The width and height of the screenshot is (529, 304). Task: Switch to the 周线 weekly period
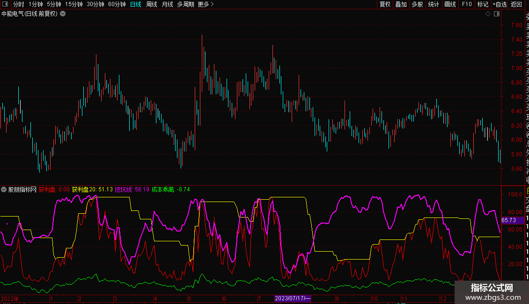[x=151, y=4]
